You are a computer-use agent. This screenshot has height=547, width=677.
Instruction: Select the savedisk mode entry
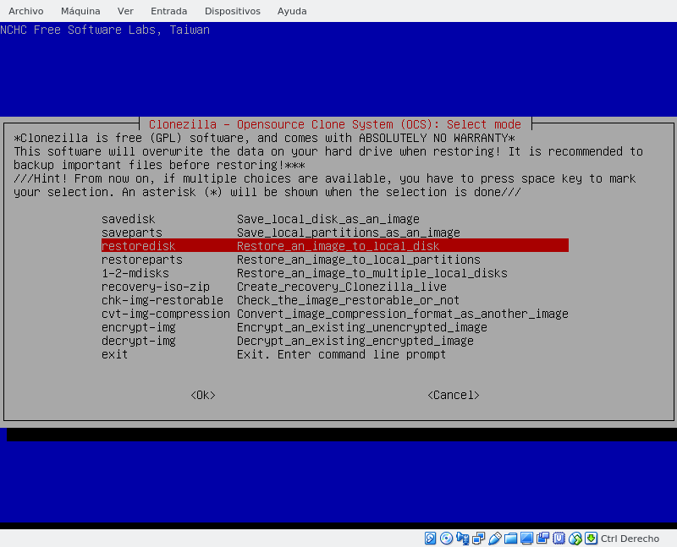(335, 219)
